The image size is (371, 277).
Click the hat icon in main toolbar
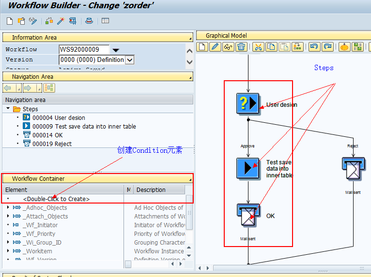click(x=89, y=21)
